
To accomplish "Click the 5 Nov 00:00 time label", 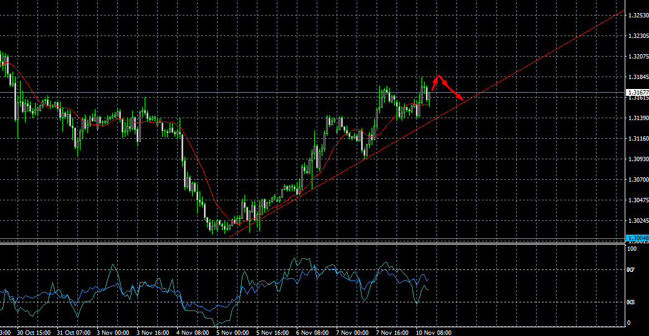I will pyautogui.click(x=233, y=332).
